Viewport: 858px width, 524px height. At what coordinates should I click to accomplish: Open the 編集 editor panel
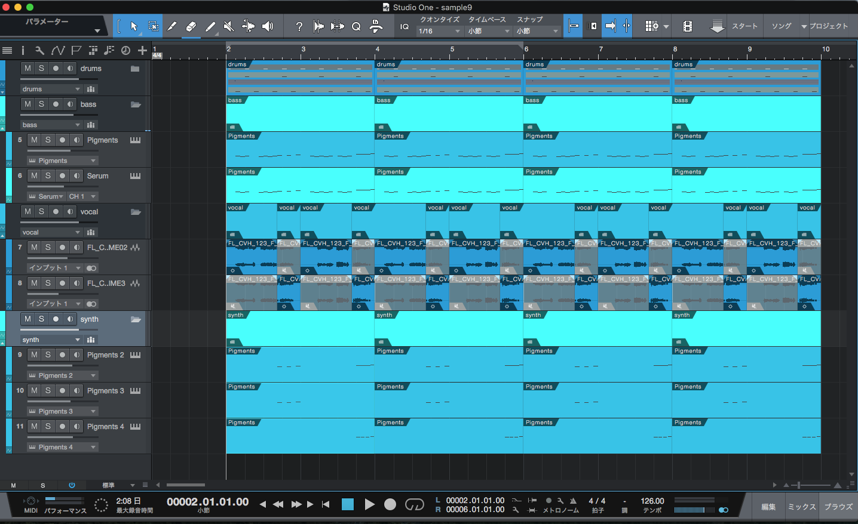coord(768,507)
